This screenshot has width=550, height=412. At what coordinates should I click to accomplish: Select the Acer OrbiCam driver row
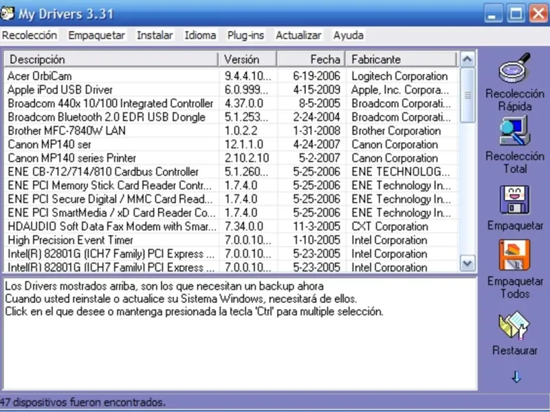click(232, 76)
